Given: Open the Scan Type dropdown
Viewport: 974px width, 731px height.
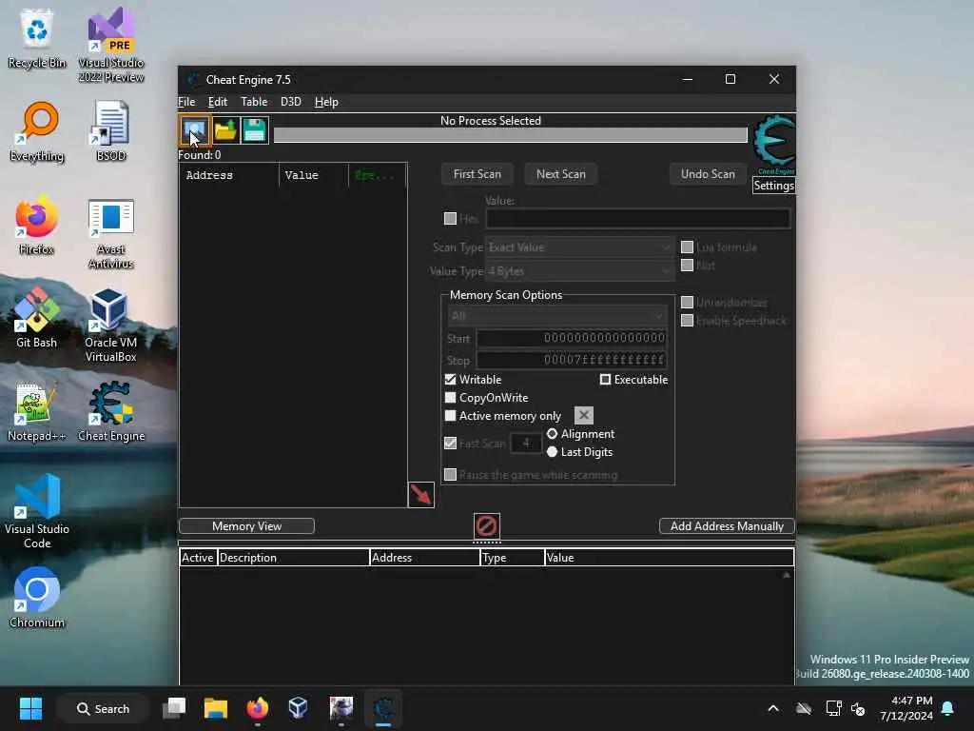Looking at the screenshot, I should (579, 247).
